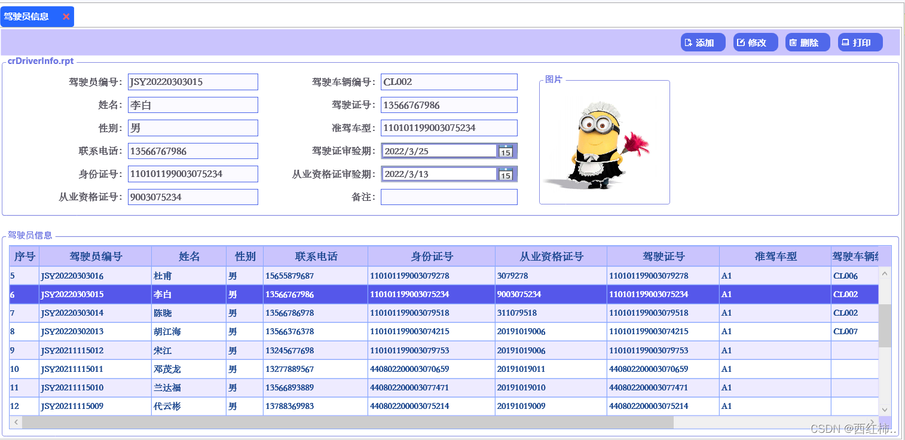Select row JSY20211115009

tap(444, 406)
